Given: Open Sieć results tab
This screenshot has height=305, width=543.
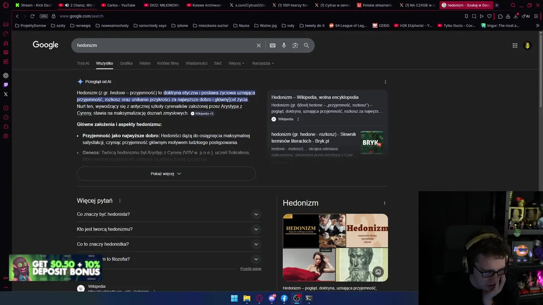Looking at the screenshot, I should pos(218,63).
